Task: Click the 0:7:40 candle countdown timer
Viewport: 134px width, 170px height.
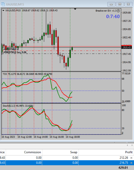Action: coord(113,17)
